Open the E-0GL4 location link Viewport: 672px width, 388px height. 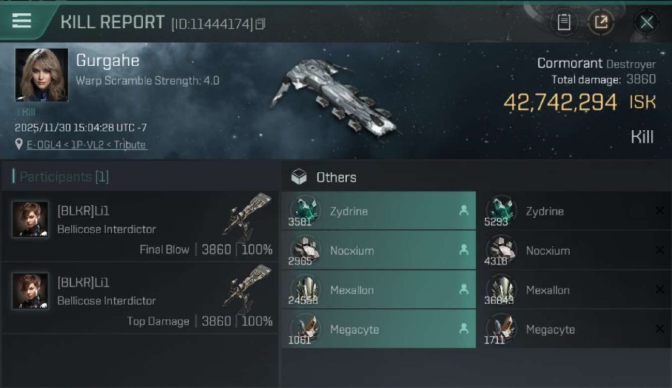point(86,145)
